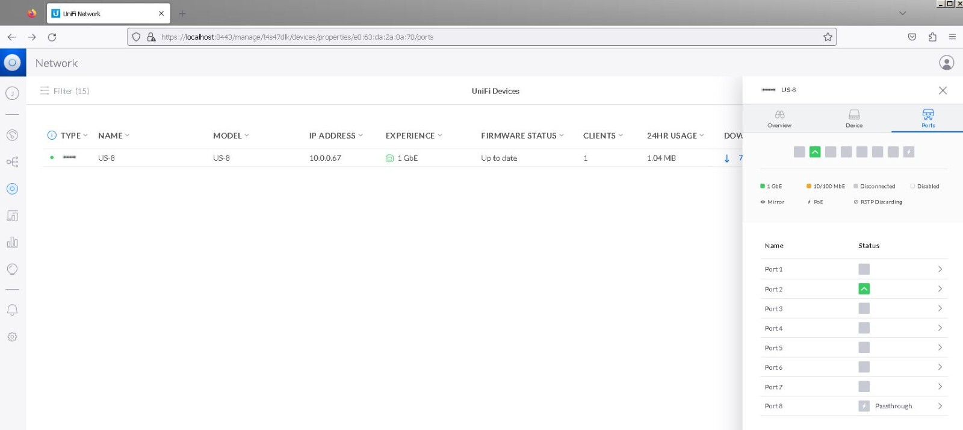Switch to the Device tab
This screenshot has height=430, width=963.
(x=854, y=119)
